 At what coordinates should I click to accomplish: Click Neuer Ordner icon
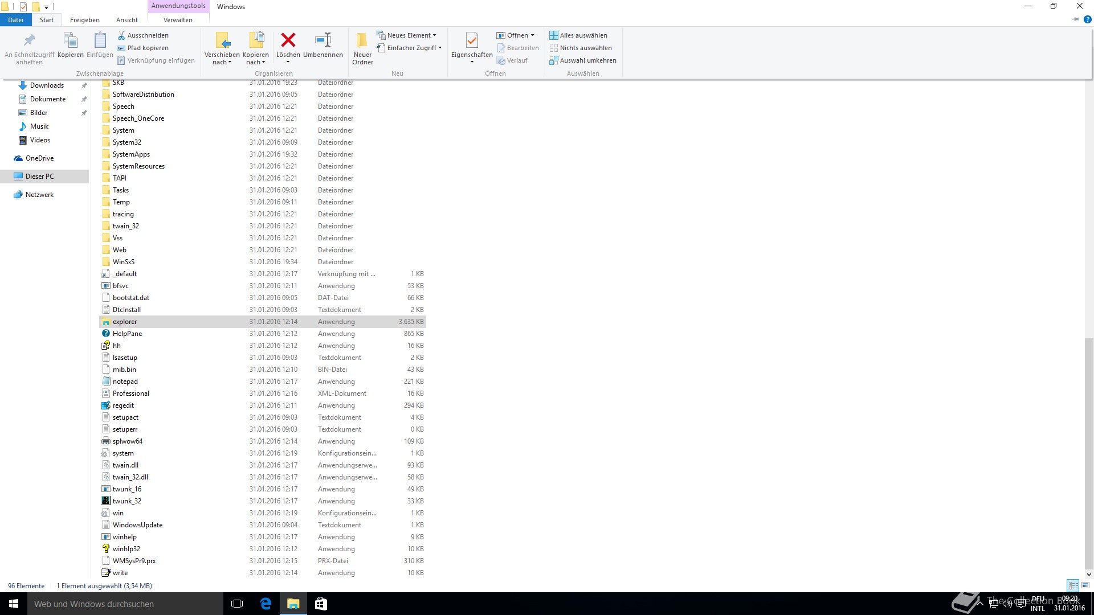tap(362, 40)
